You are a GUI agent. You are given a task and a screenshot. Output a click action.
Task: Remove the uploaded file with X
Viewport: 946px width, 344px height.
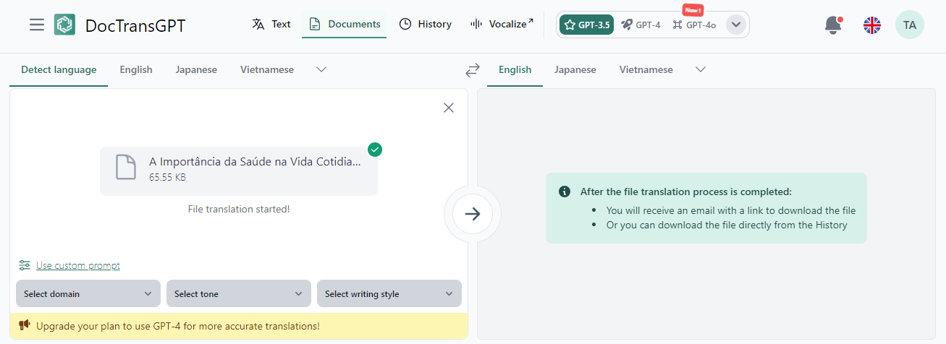pos(449,108)
